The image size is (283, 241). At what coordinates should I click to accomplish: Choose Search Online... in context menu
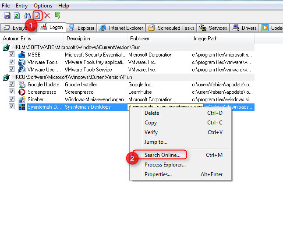180,155
